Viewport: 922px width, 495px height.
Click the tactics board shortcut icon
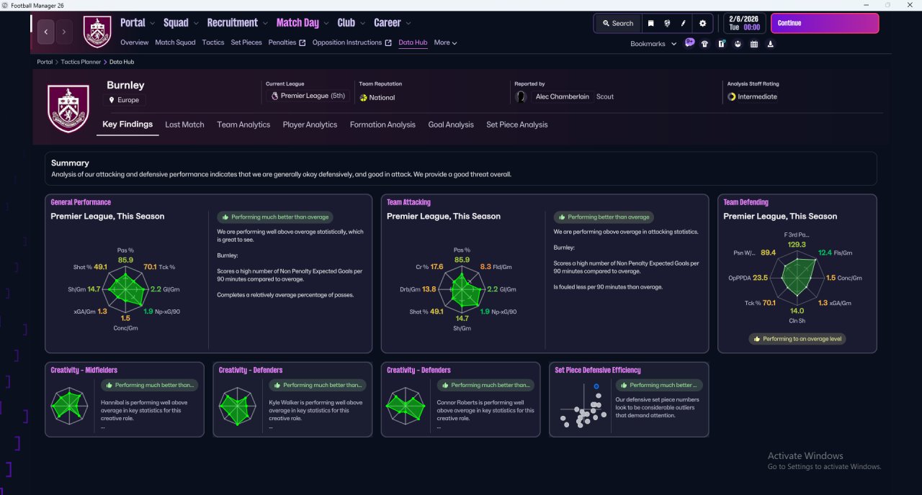coord(721,44)
